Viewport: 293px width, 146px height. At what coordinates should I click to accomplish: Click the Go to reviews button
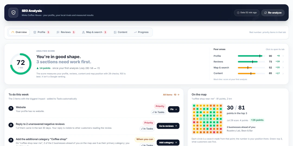(x=168, y=126)
